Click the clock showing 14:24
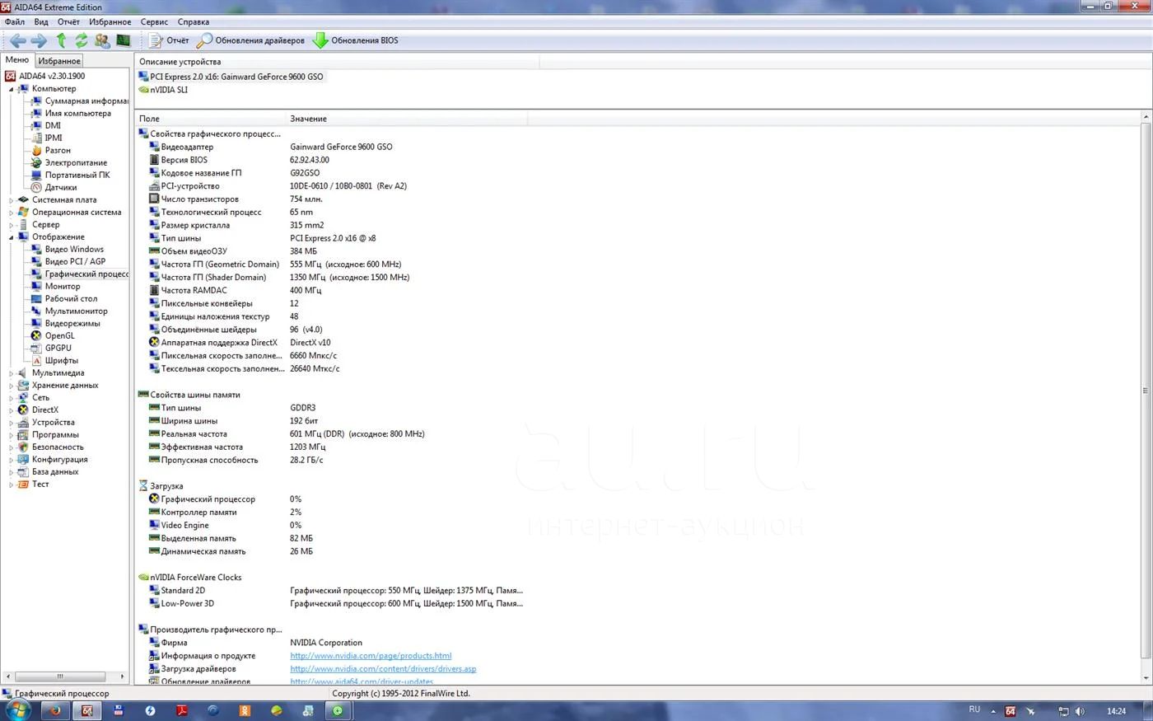 [1116, 711]
